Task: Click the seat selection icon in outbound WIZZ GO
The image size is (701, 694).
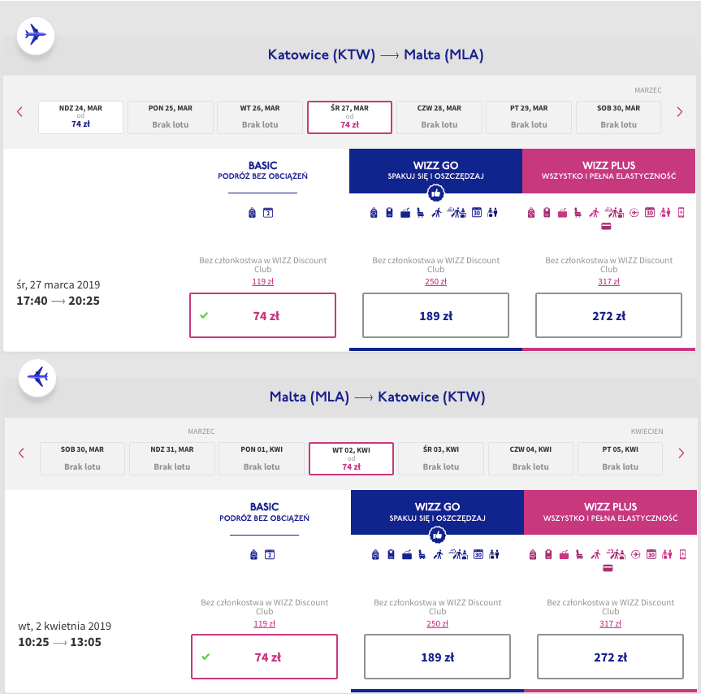Action: click(421, 213)
